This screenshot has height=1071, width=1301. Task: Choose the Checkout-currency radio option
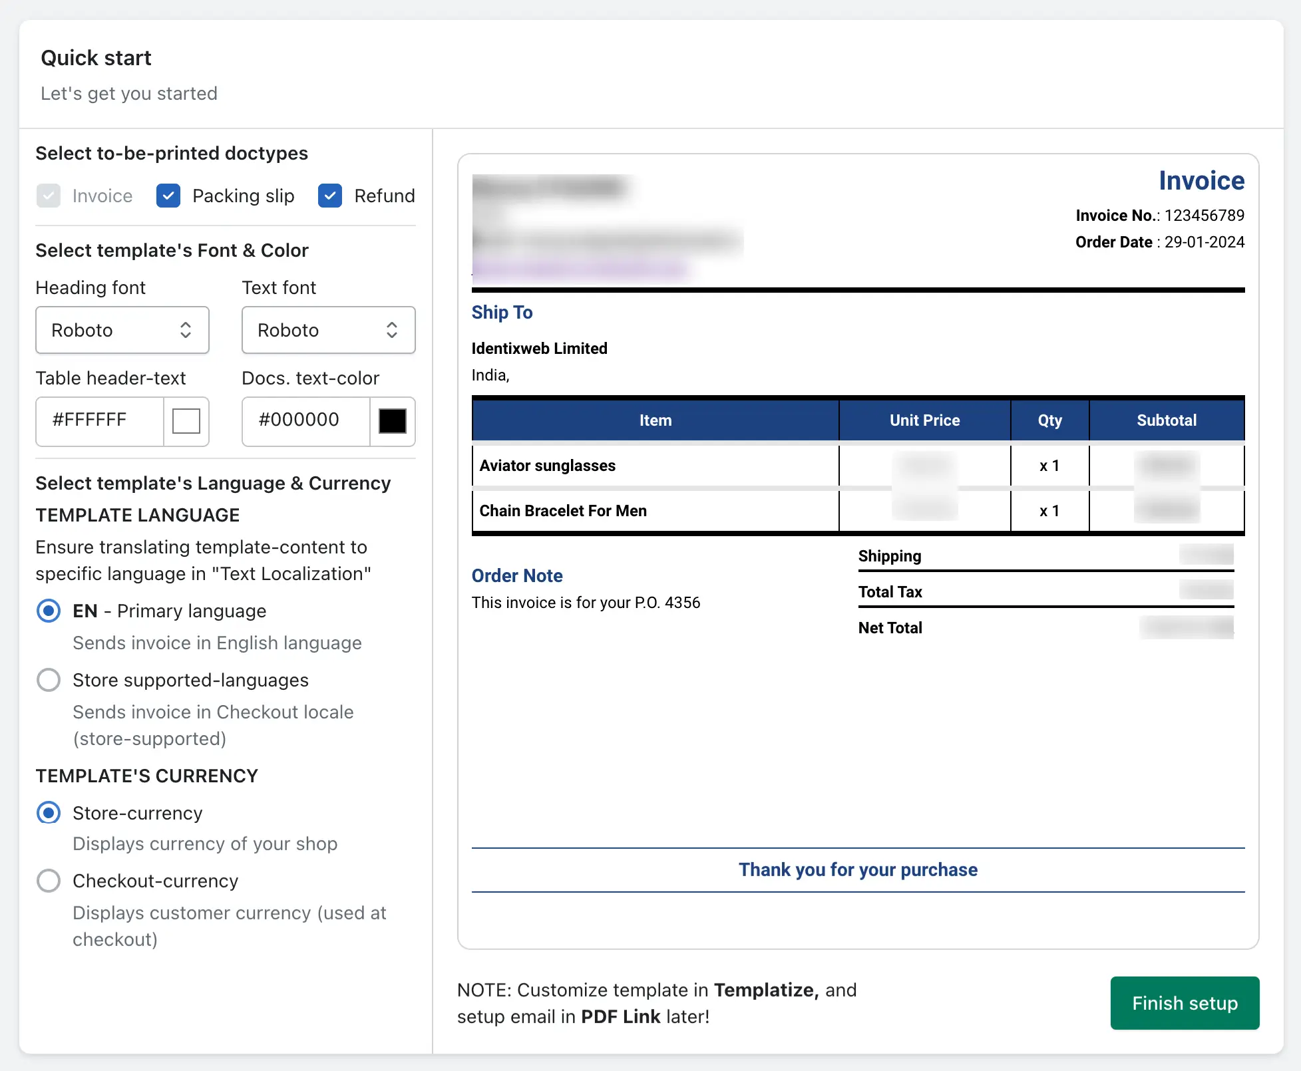[49, 881]
